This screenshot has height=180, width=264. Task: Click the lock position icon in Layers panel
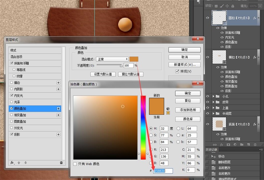coord(227,6)
